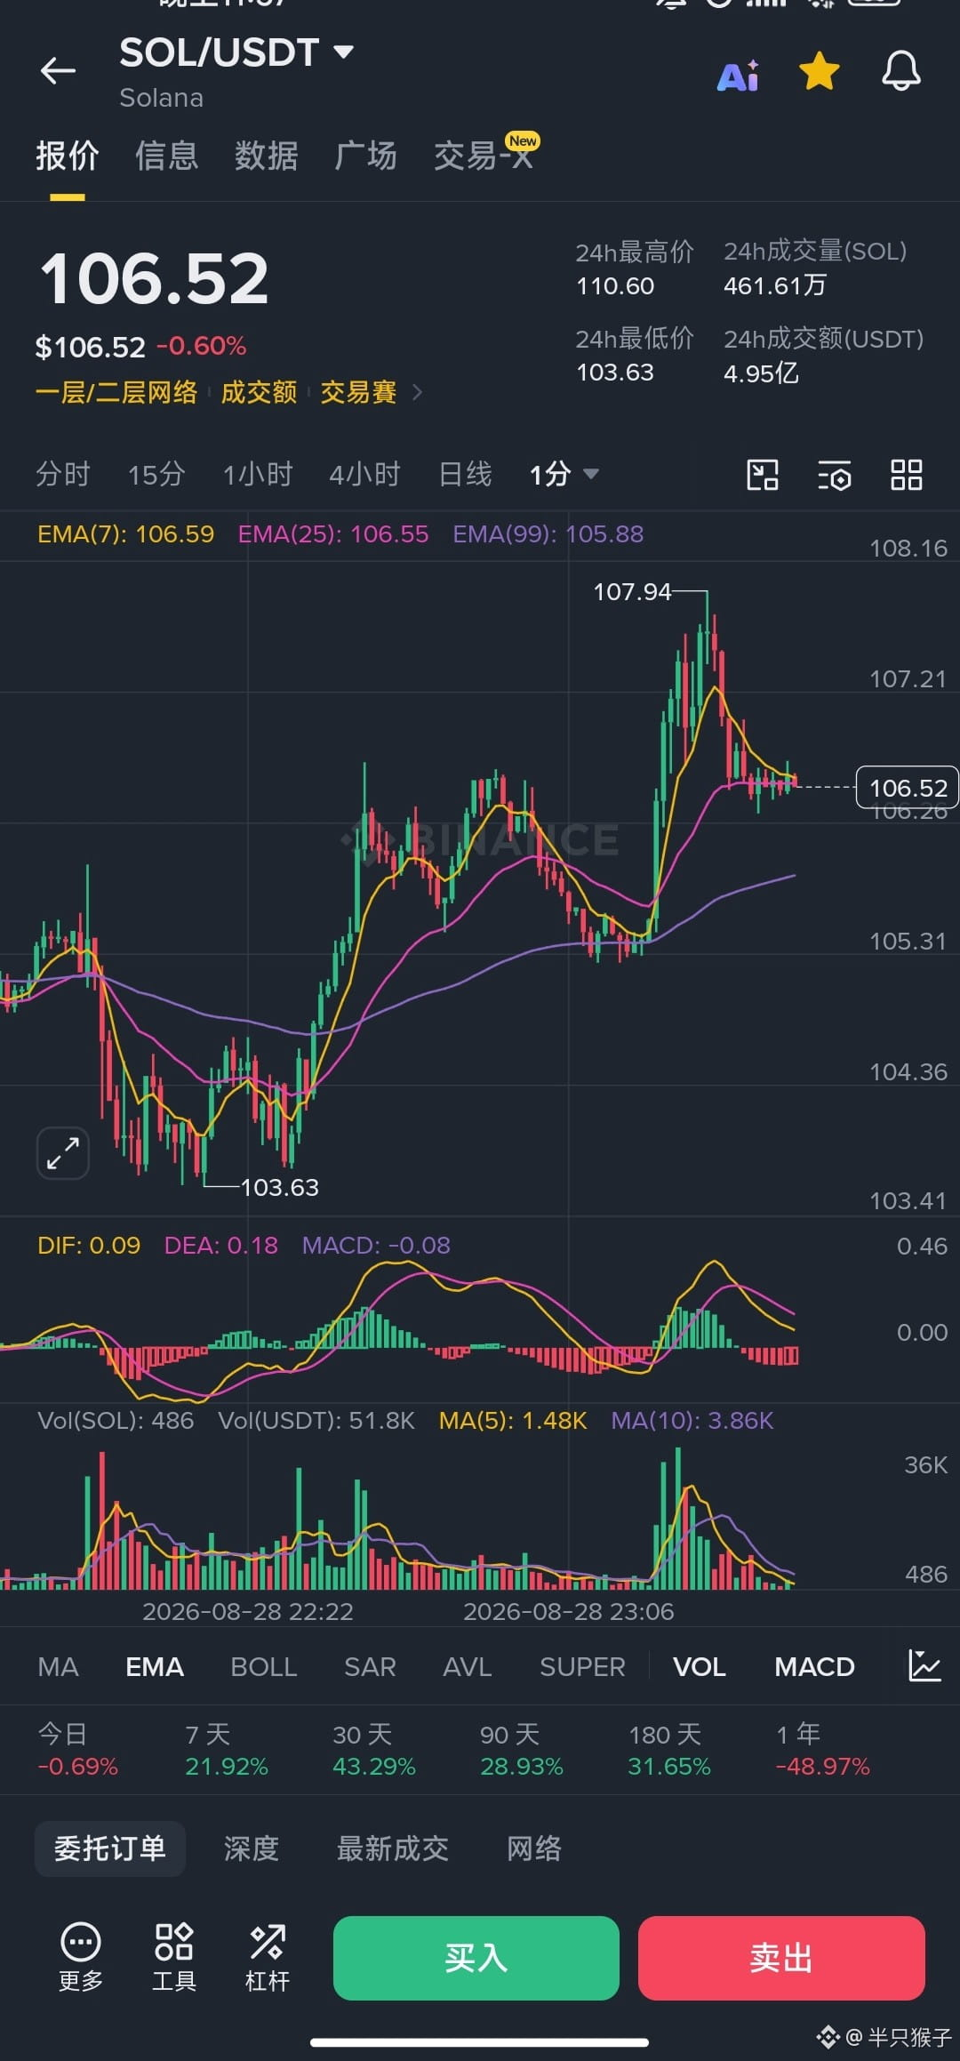Select the BOLL indicator

point(264,1666)
